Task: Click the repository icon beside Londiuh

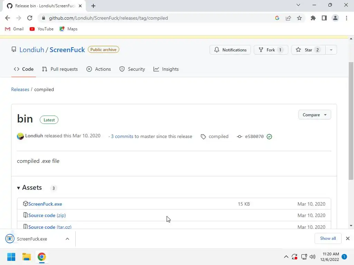Action: [x=14, y=50]
